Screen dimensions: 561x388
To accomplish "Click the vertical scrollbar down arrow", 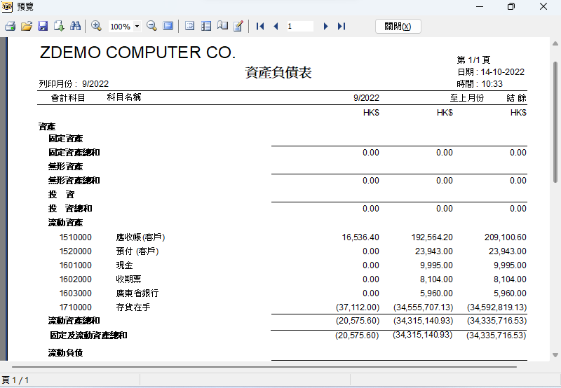I will coord(555,355).
